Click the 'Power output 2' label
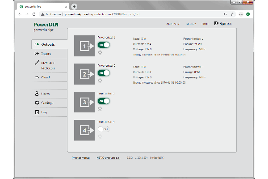 coord(106,65)
